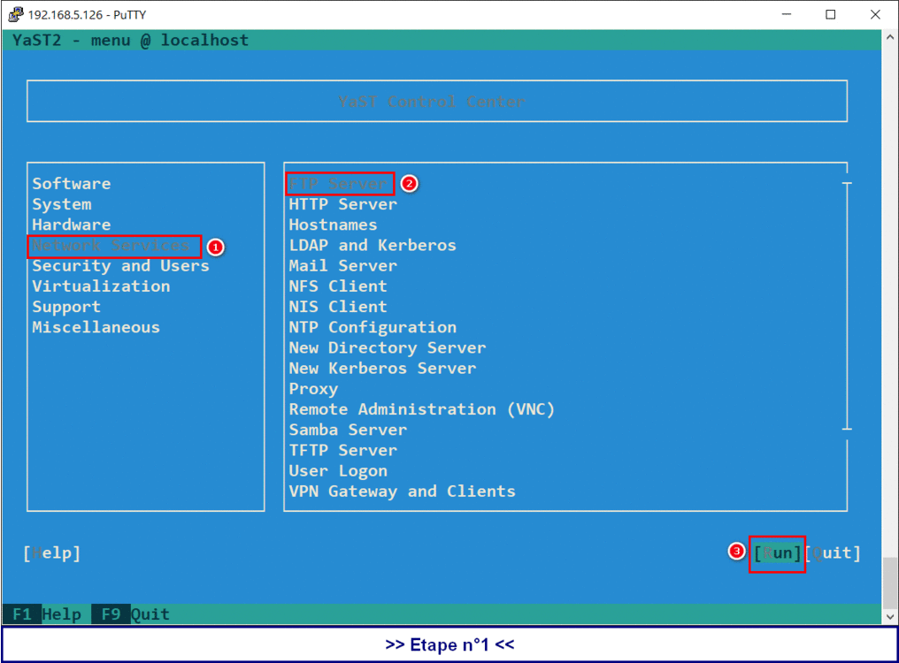Click the PuTTY window icon
The width and height of the screenshot is (899, 663).
pyautogui.click(x=15, y=14)
